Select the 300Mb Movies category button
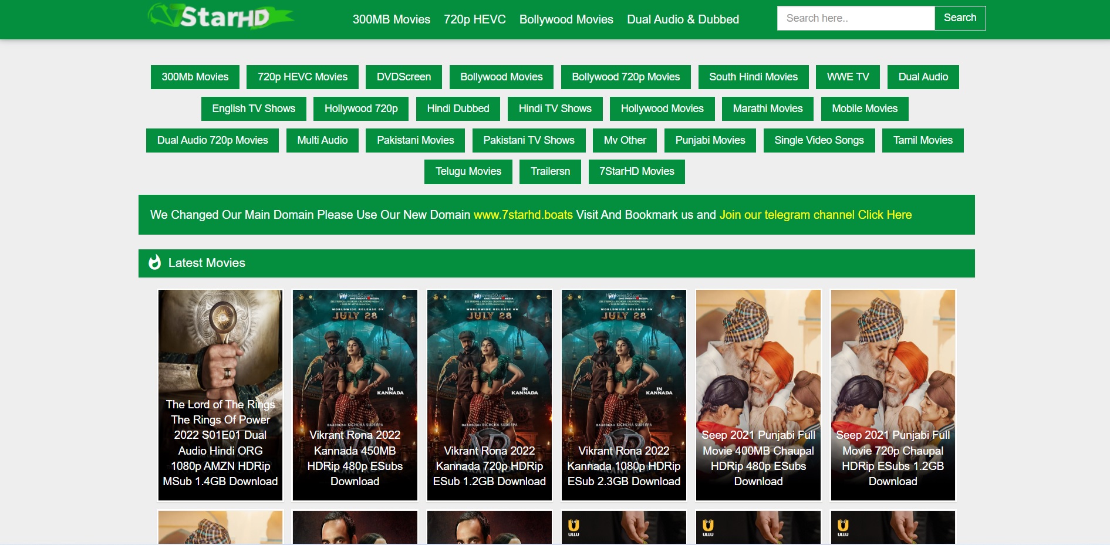Image resolution: width=1110 pixels, height=545 pixels. tap(195, 77)
